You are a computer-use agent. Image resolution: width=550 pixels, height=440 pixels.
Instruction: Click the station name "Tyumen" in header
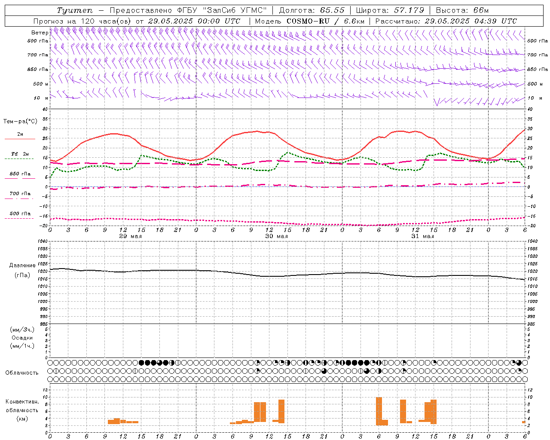coord(75,10)
